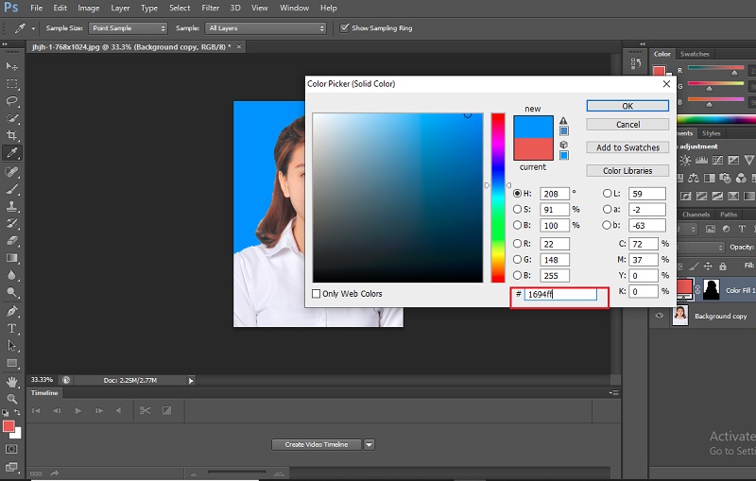The image size is (756, 481).
Task: Select the Crop tool
Action: [x=12, y=135]
